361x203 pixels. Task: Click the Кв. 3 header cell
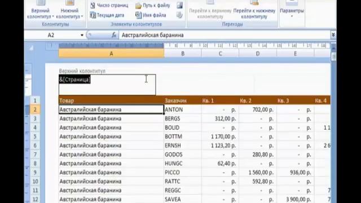pyautogui.click(x=295, y=100)
